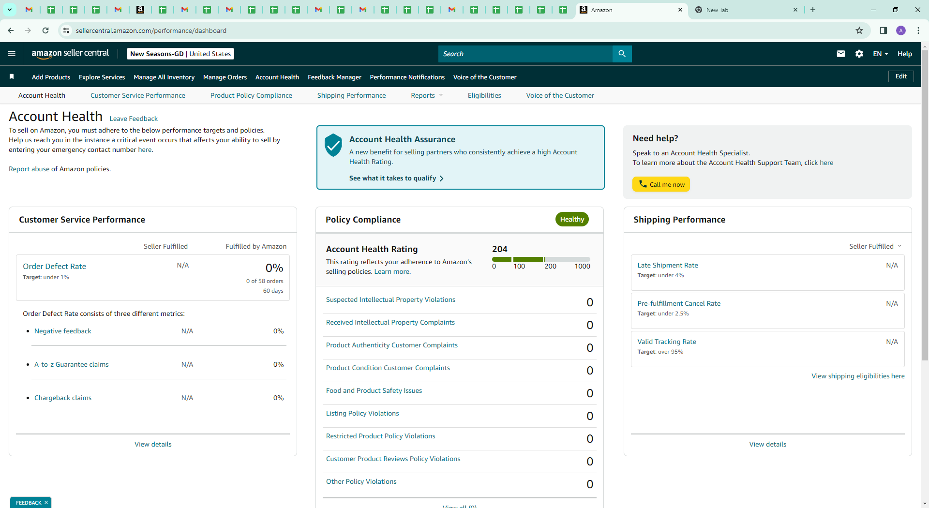Open the Order Defect Rate link
This screenshot has width=929, height=508.
54,266
